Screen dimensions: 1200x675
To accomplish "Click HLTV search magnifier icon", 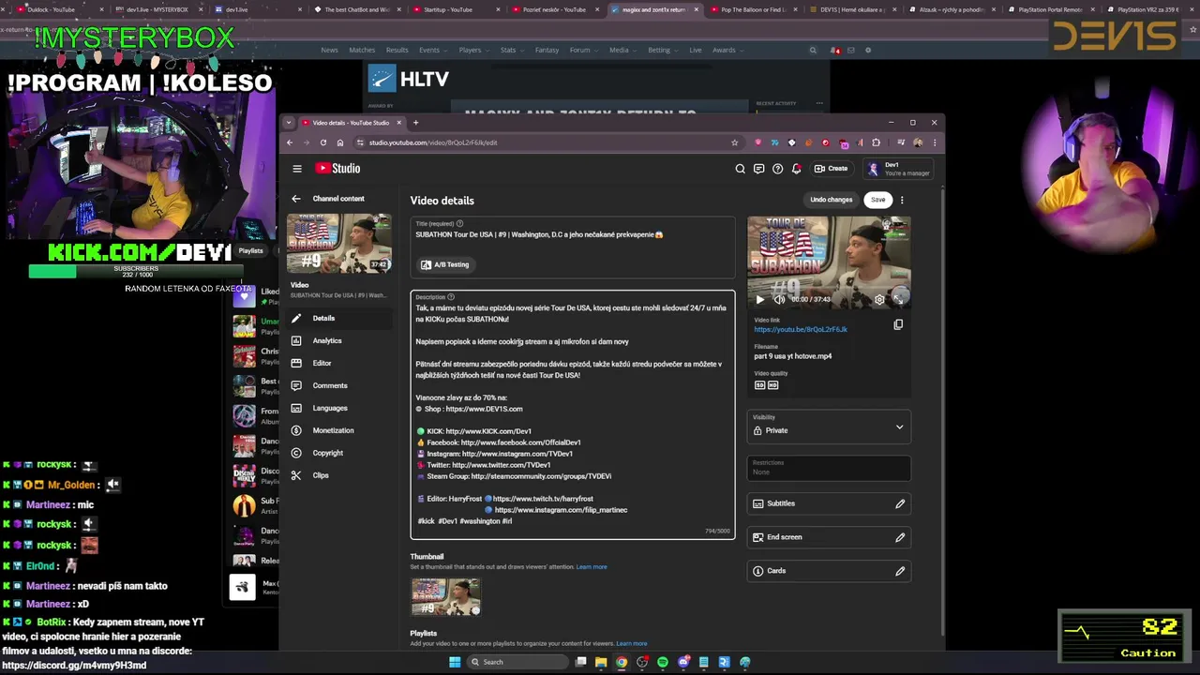I will (813, 50).
